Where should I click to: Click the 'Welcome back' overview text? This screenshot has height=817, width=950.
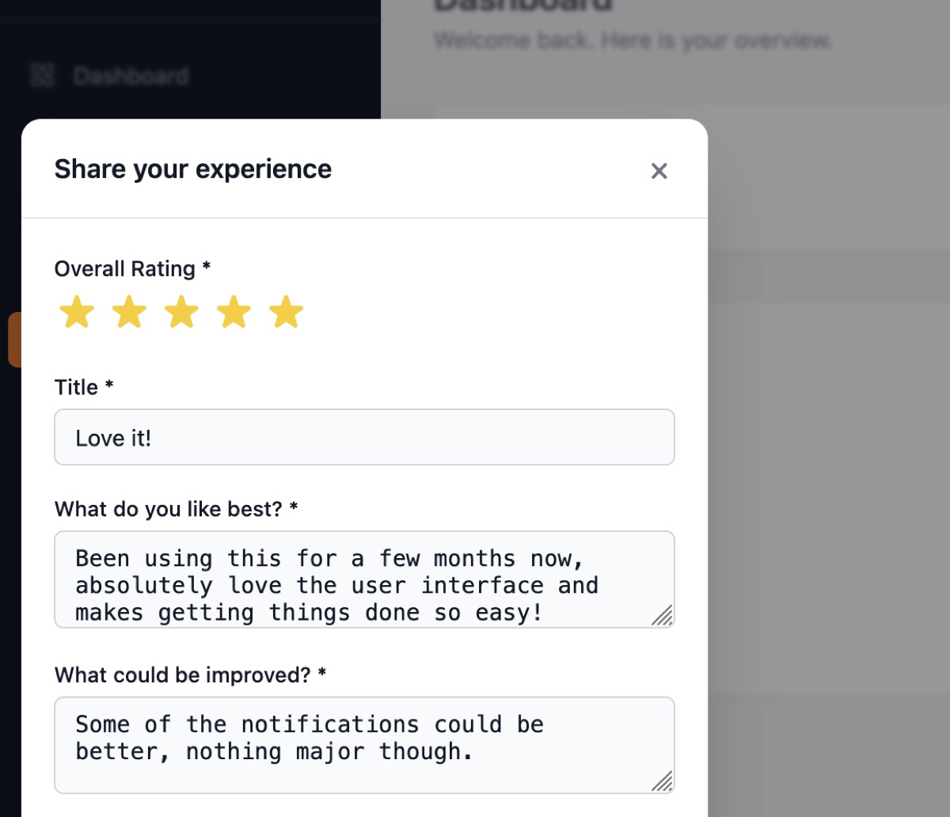point(632,40)
